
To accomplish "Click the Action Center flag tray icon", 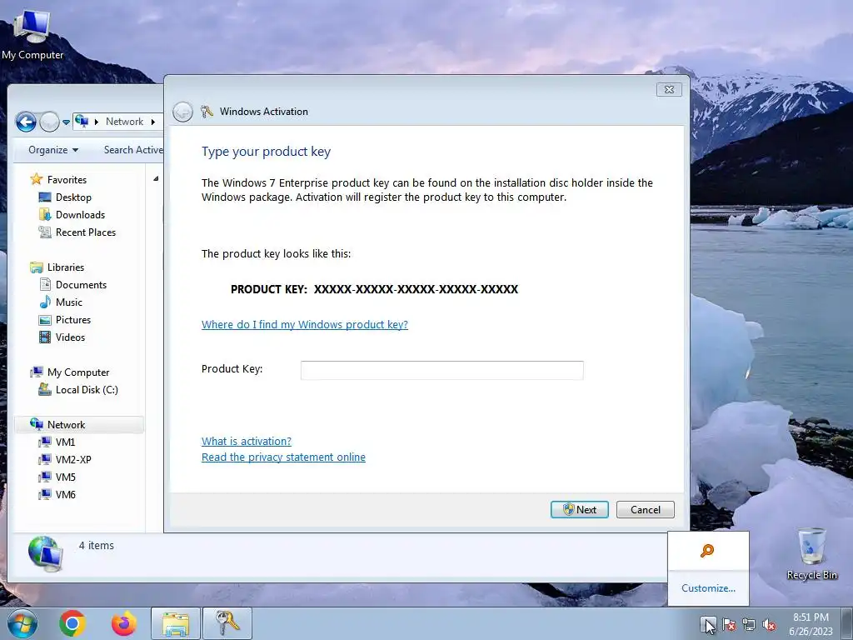I will tap(729, 625).
